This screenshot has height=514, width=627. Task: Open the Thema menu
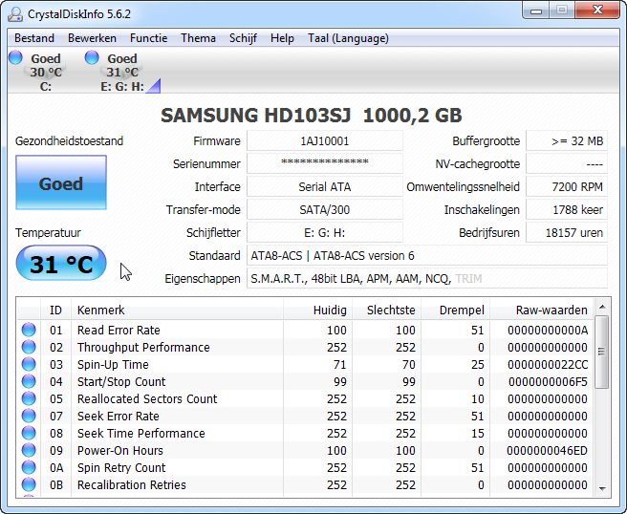pos(198,38)
